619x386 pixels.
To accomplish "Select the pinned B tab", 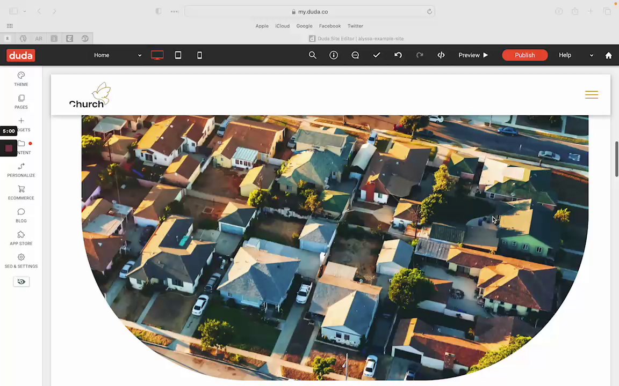I will tap(8, 39).
